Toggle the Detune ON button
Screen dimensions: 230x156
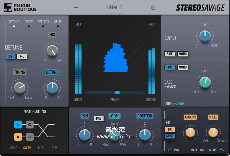click(x=11, y=56)
